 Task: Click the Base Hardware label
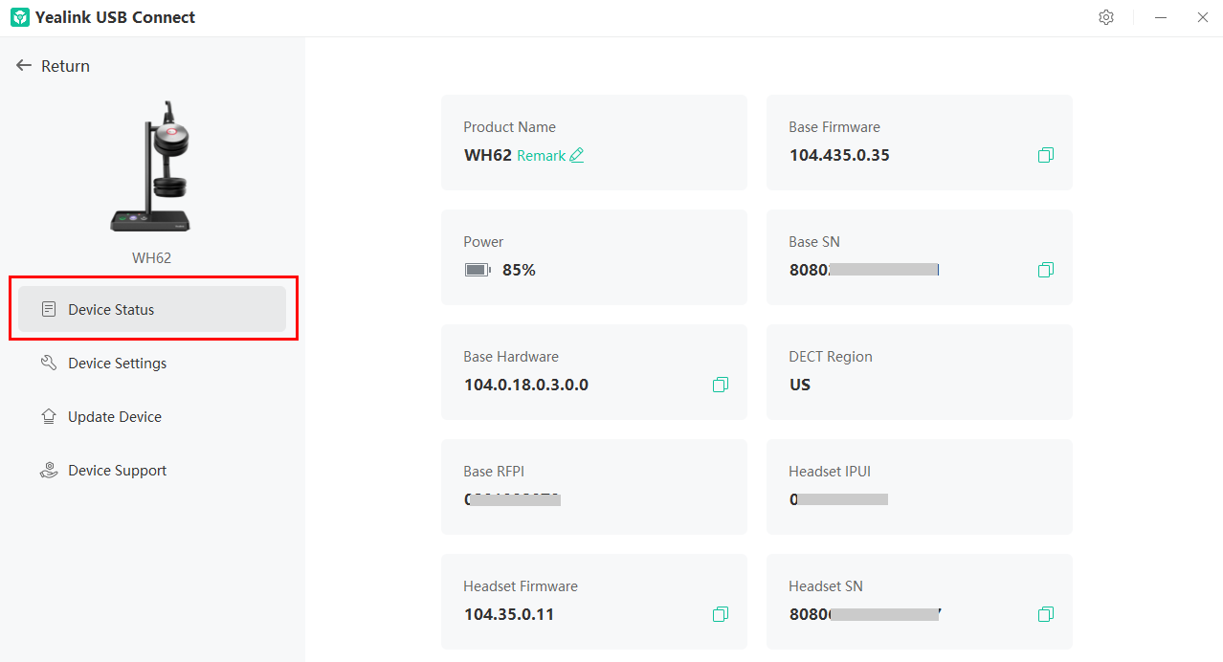click(x=511, y=356)
